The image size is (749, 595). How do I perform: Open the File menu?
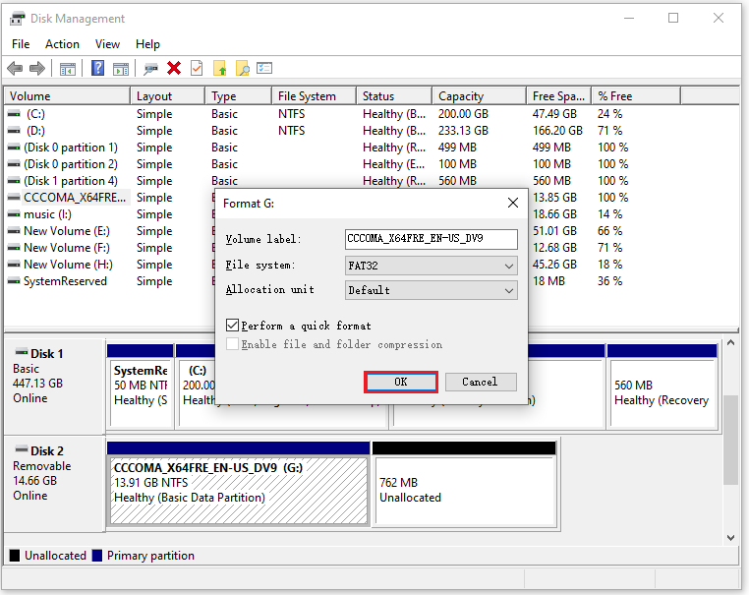coord(21,44)
